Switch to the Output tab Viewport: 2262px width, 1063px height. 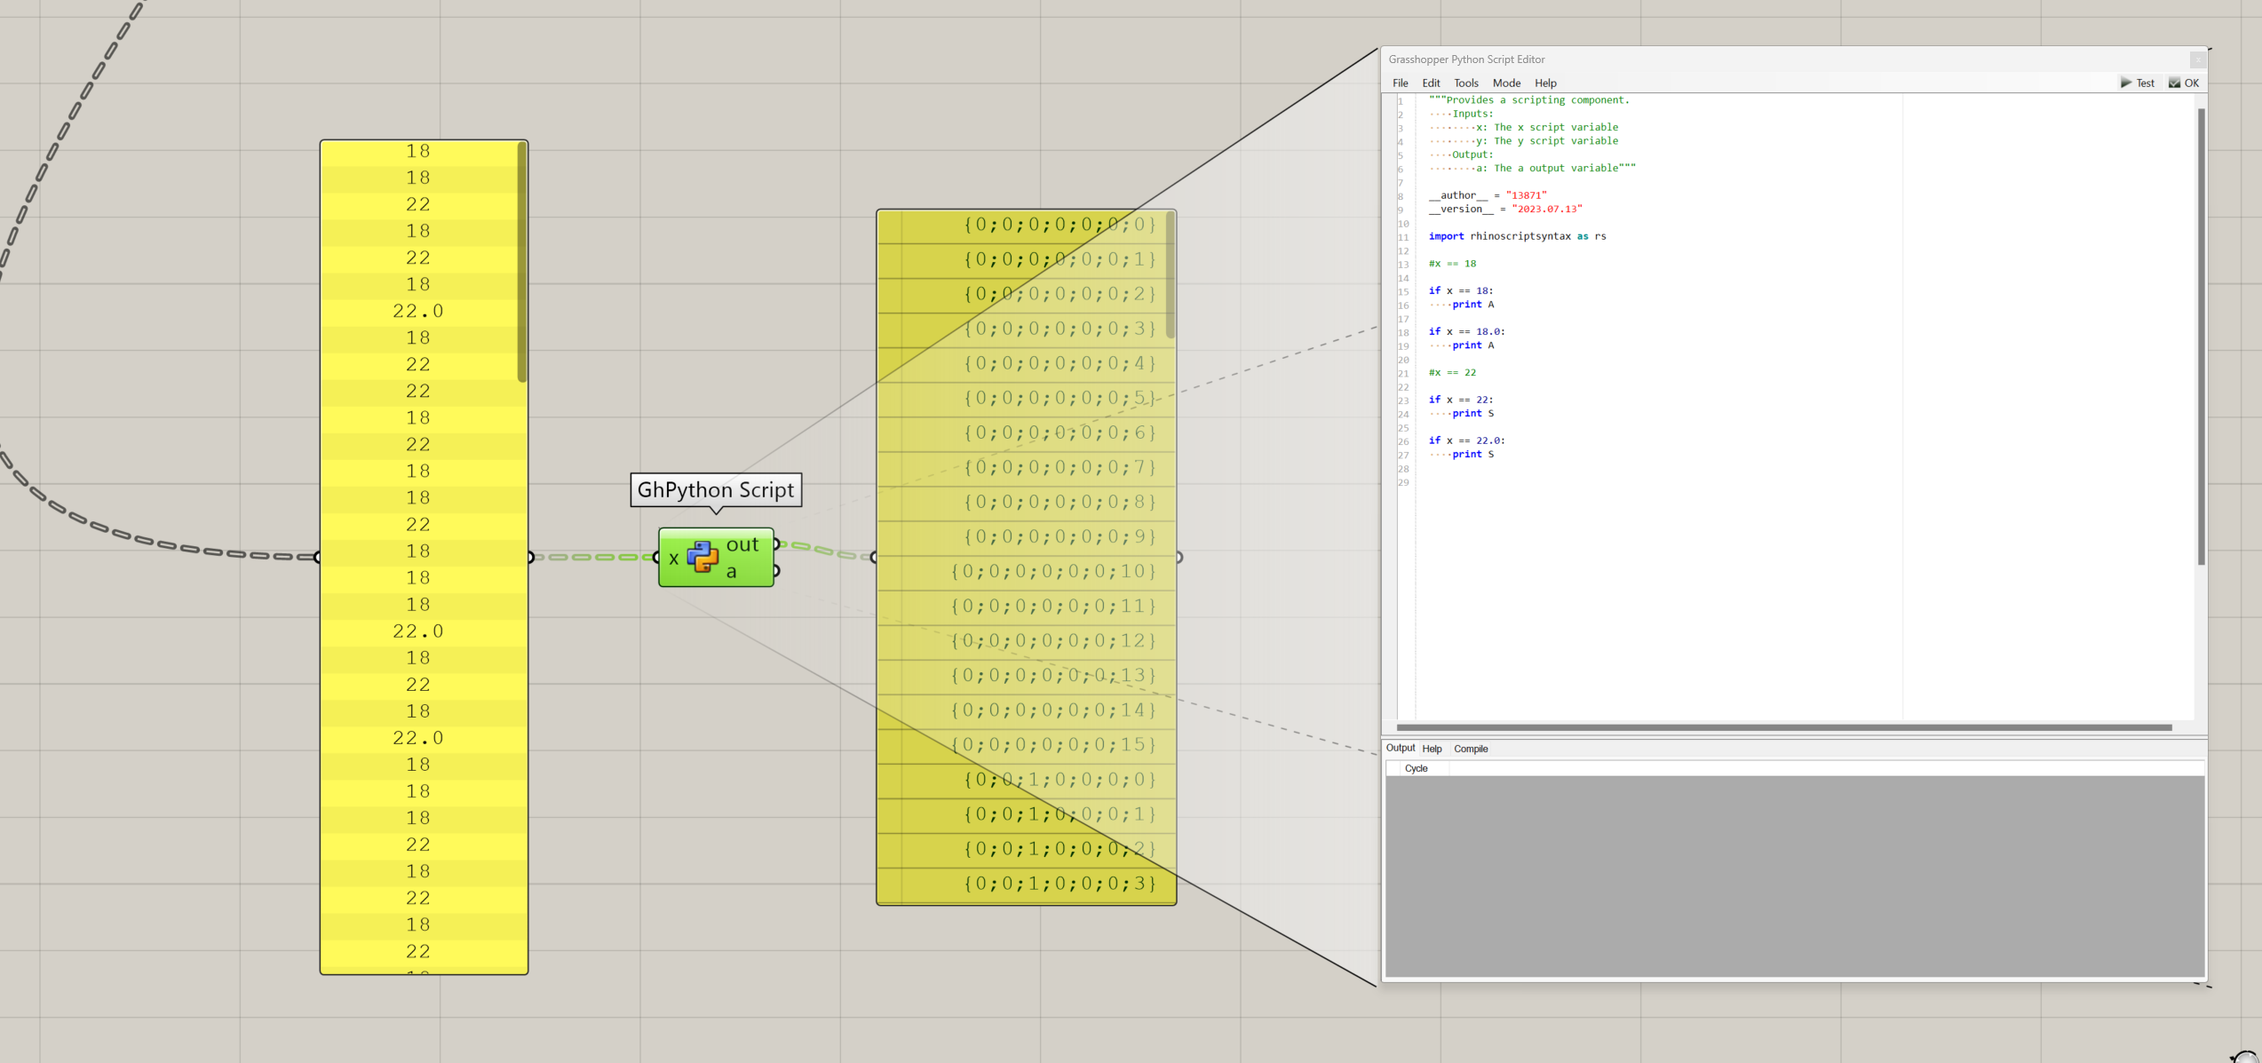pyautogui.click(x=1400, y=748)
